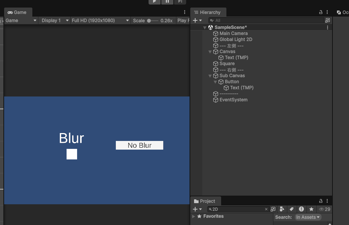This screenshot has width=349, height=225.
Task: Expand the Favorites foldout arrow
Action: click(193, 216)
